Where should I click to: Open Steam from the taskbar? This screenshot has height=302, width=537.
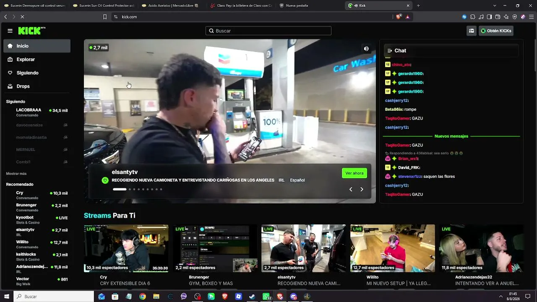tap(252, 297)
